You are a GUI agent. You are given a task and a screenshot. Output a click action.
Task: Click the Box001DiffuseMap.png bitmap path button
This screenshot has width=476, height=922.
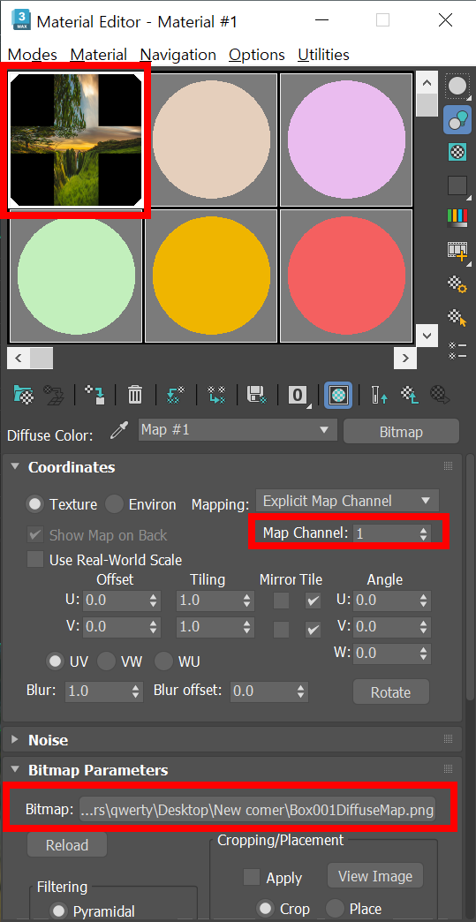tap(257, 810)
